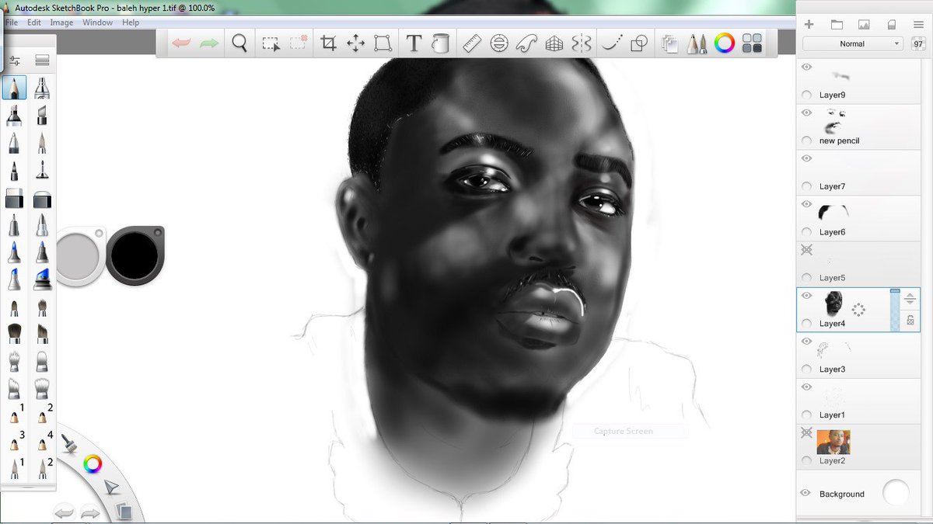Select the Zoom magnifier tool
933x524 pixels.
point(239,43)
